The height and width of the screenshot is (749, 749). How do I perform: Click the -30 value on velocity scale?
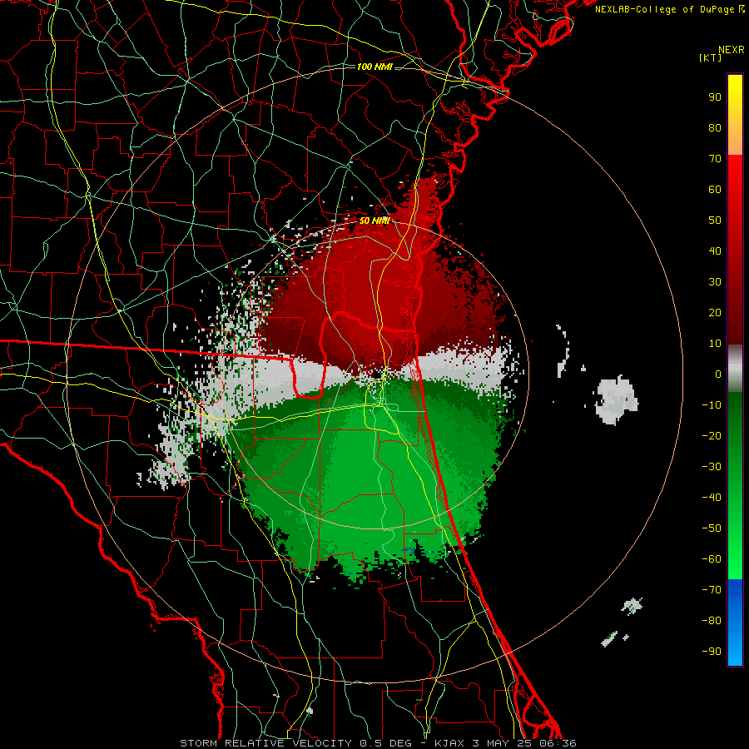pos(712,467)
